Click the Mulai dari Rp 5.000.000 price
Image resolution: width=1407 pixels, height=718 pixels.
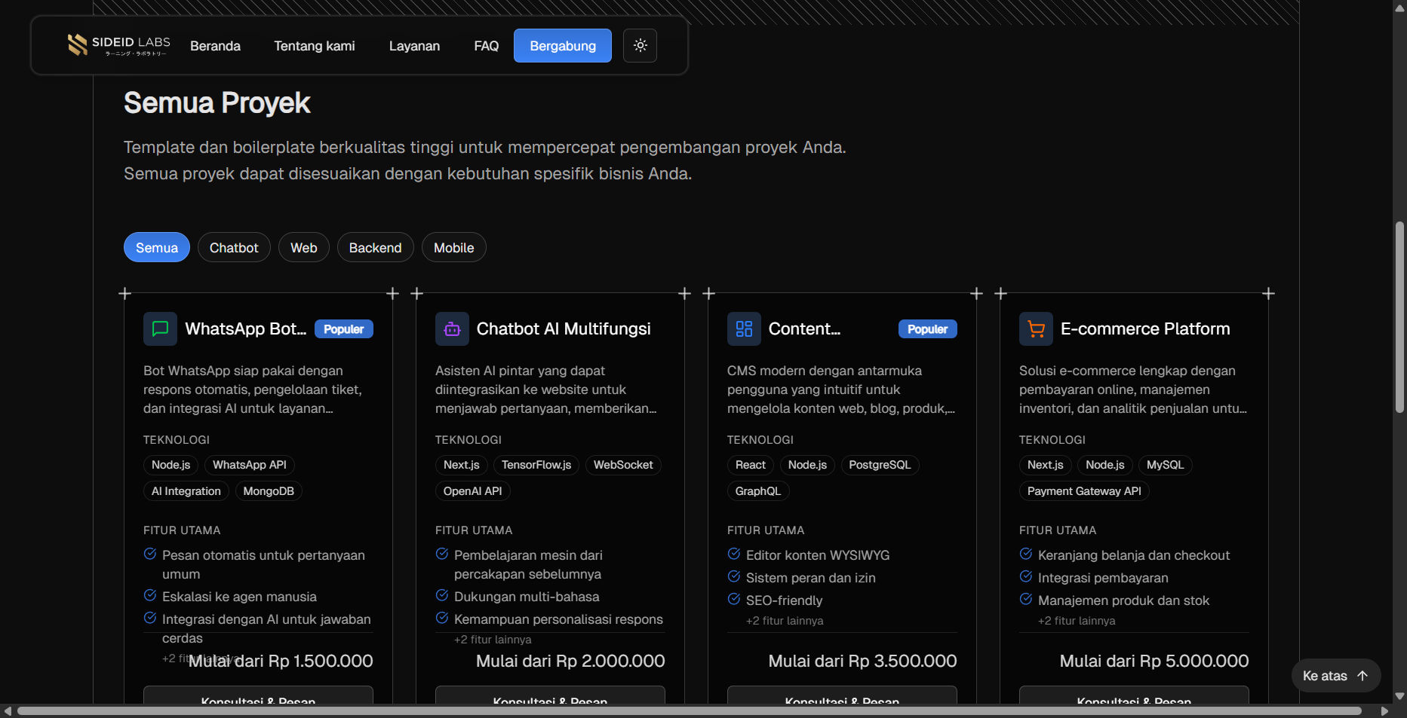[x=1154, y=661]
